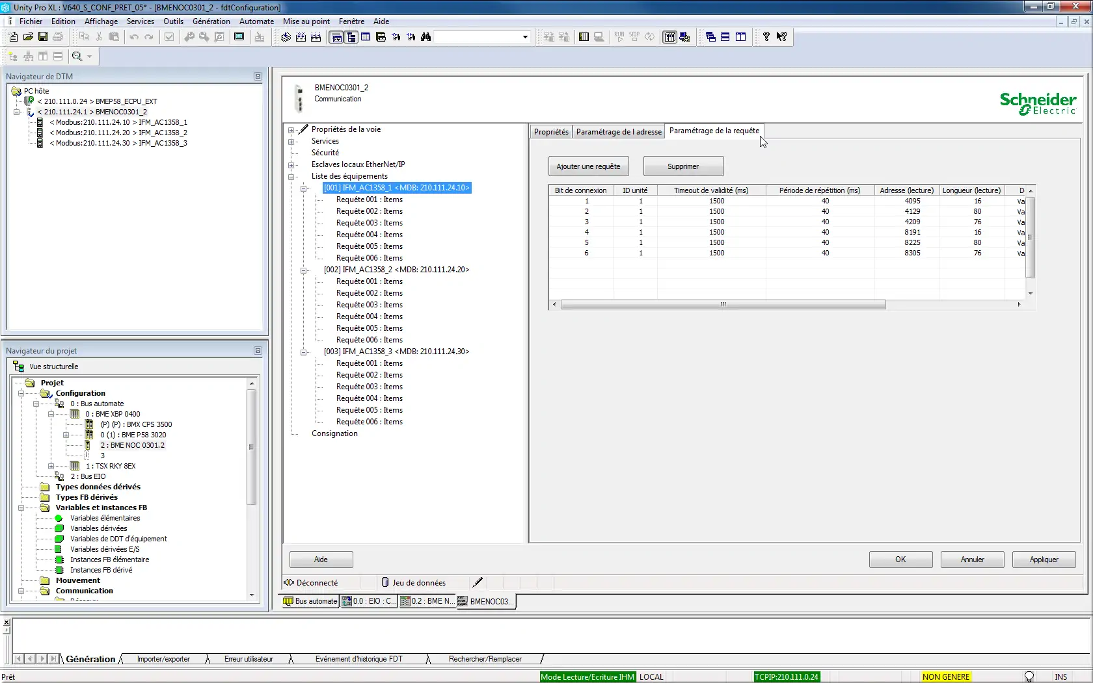Click the New project icon
Screen dimensions: 1093x683
click(13, 37)
